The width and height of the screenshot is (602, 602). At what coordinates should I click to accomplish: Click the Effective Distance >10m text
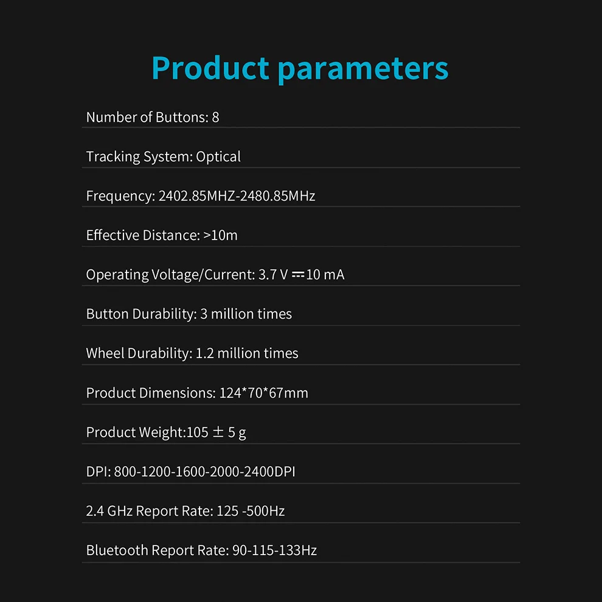(162, 235)
